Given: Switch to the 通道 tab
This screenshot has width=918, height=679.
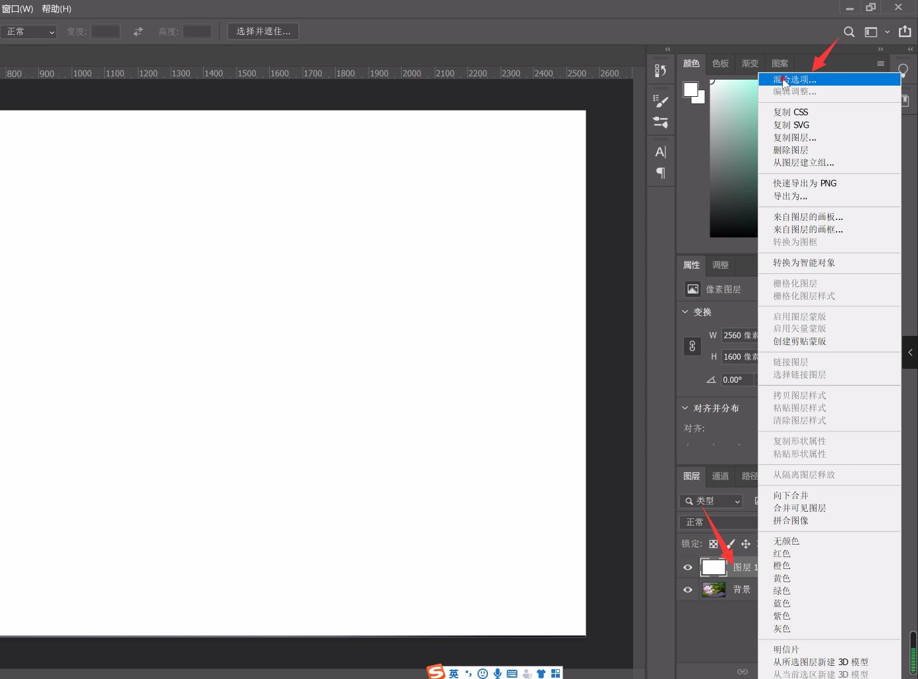Looking at the screenshot, I should click(721, 476).
